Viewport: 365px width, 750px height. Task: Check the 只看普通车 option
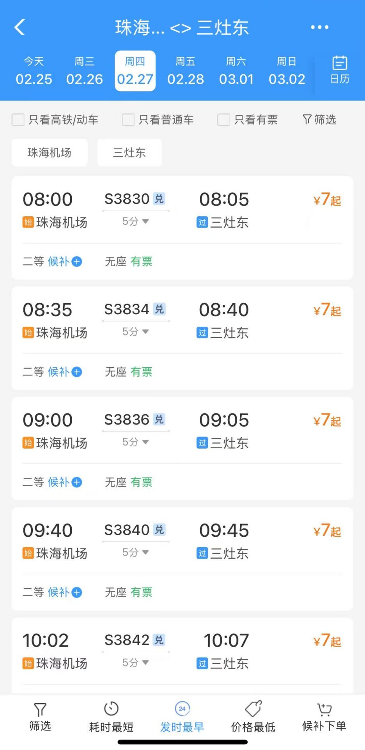(128, 120)
